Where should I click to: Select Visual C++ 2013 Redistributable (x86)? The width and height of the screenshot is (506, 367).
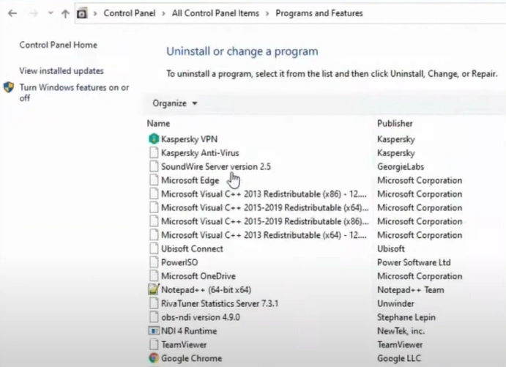click(x=264, y=194)
